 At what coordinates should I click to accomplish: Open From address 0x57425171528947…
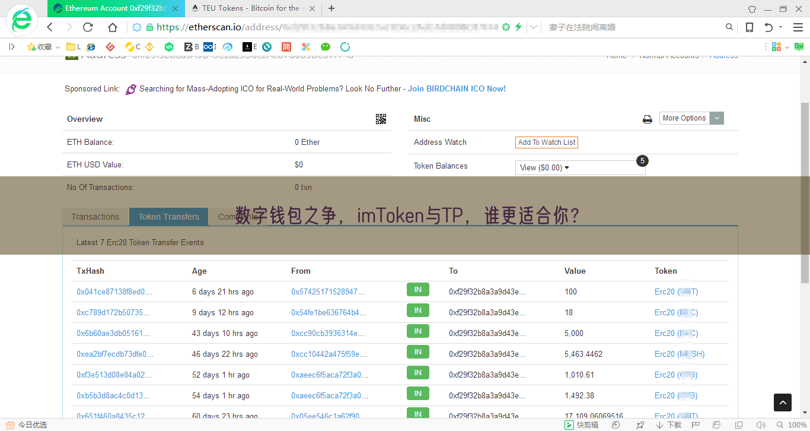tap(328, 291)
